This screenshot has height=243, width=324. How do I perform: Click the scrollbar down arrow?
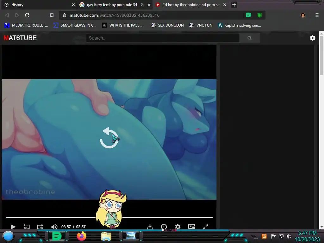(x=321, y=227)
